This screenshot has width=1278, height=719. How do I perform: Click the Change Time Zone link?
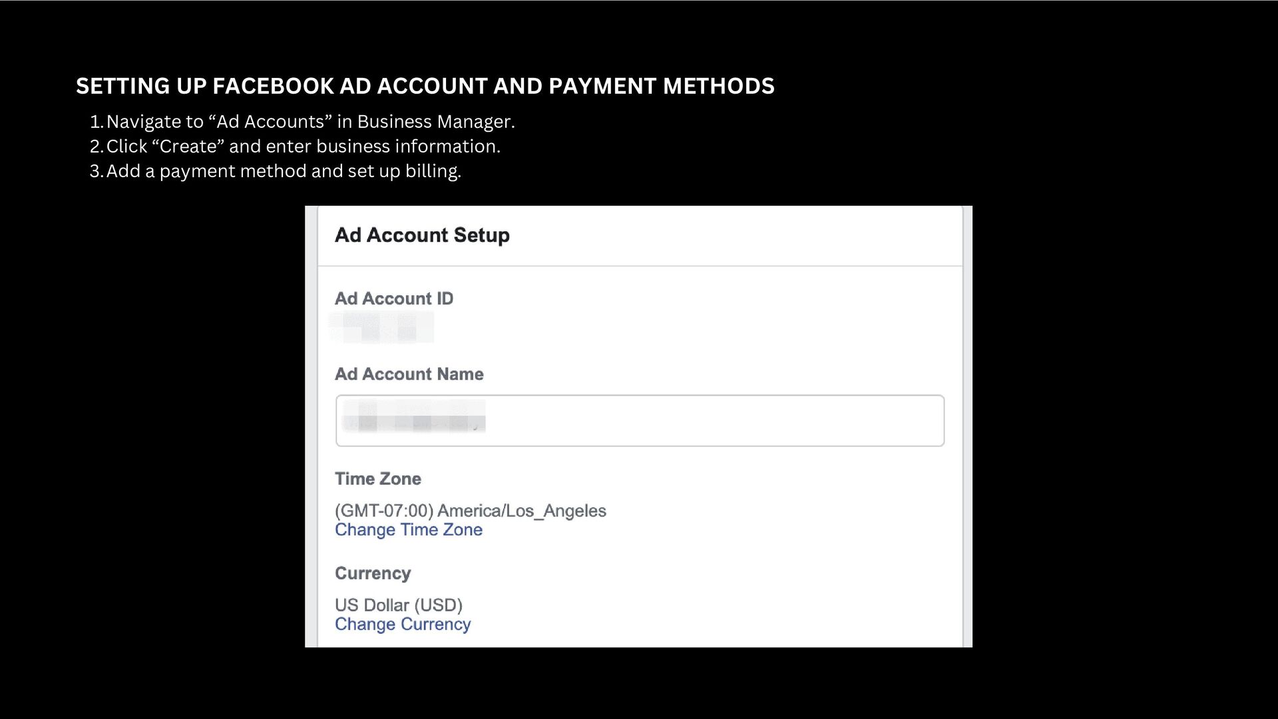(408, 530)
